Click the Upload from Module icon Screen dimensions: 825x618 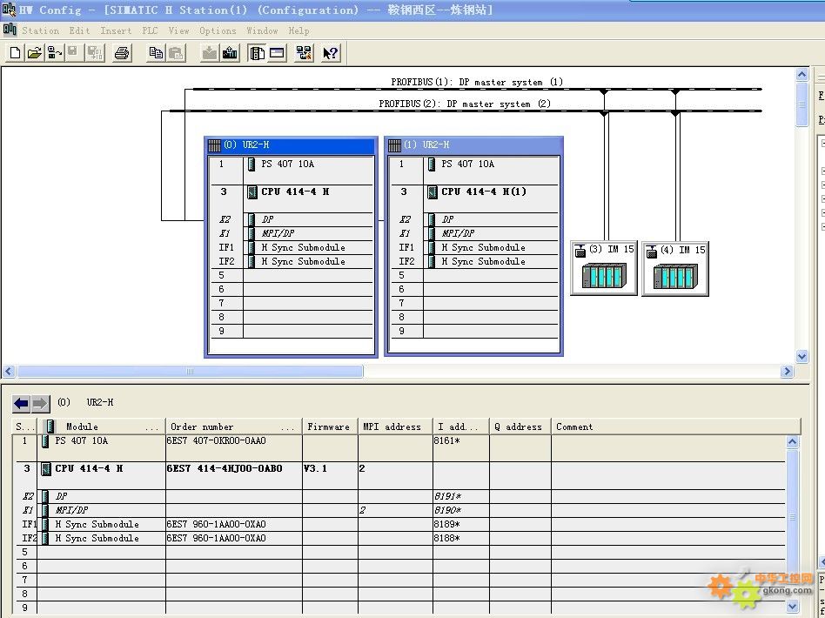click(x=230, y=52)
